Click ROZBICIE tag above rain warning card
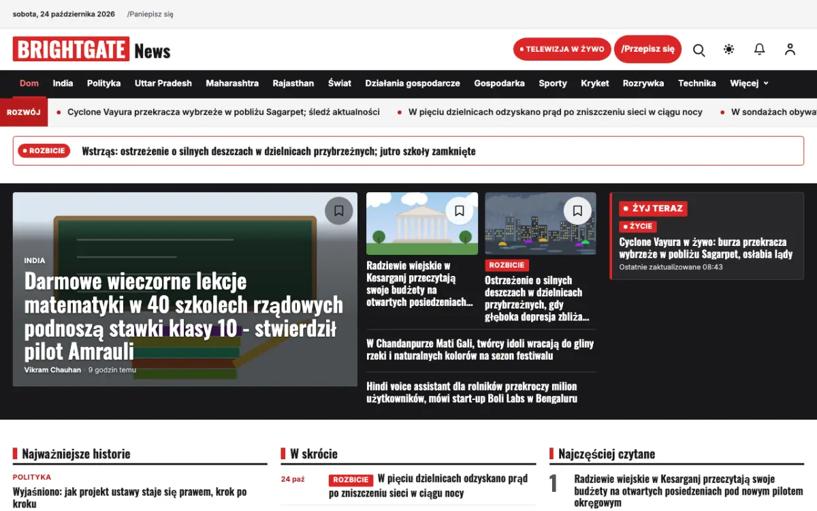817x511 pixels. pyautogui.click(x=507, y=265)
